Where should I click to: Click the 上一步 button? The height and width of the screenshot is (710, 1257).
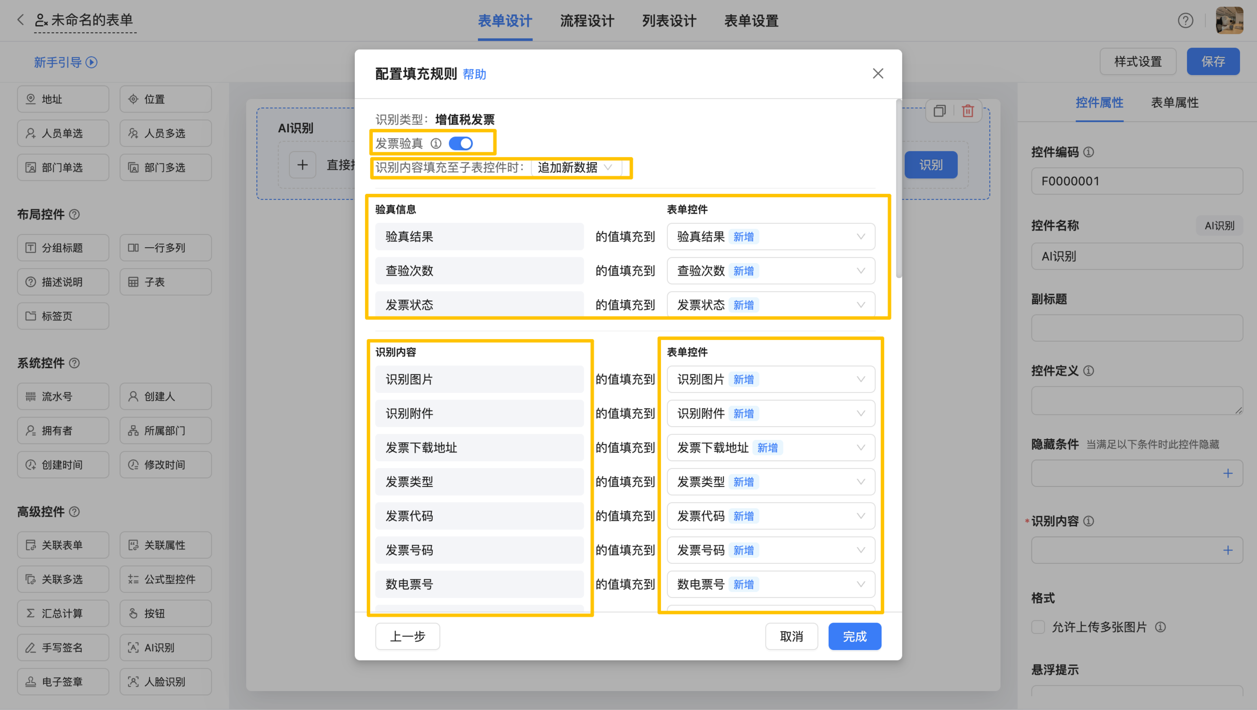[407, 636]
